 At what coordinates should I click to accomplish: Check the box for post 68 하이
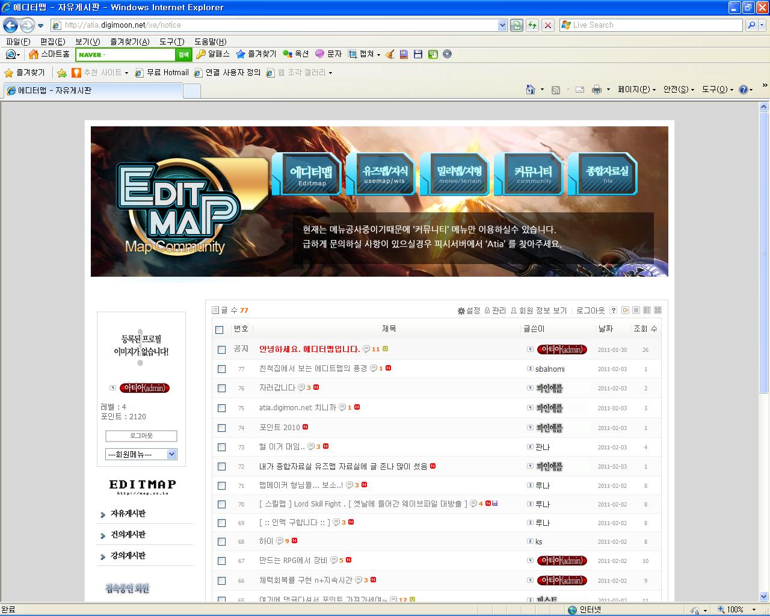pos(221,541)
